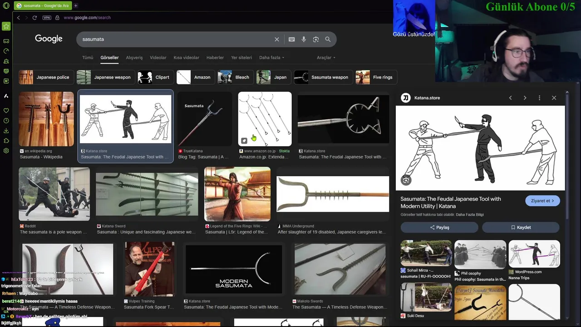Search inside image with Lens overlay icon
This screenshot has width=581, height=327.
click(x=406, y=180)
